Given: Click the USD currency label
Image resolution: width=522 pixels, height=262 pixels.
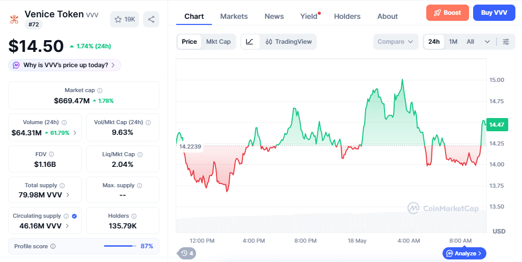Looking at the screenshot, I should pyautogui.click(x=499, y=231).
